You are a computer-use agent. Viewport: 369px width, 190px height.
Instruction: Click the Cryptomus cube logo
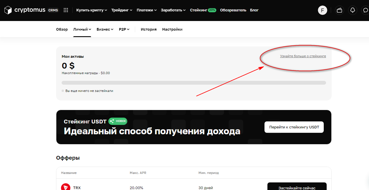(8, 10)
